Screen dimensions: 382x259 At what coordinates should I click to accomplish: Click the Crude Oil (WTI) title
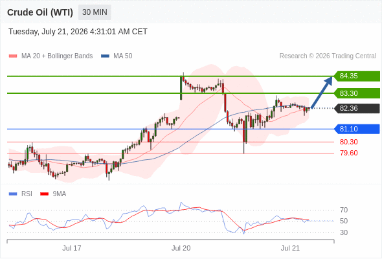pyautogui.click(x=40, y=12)
